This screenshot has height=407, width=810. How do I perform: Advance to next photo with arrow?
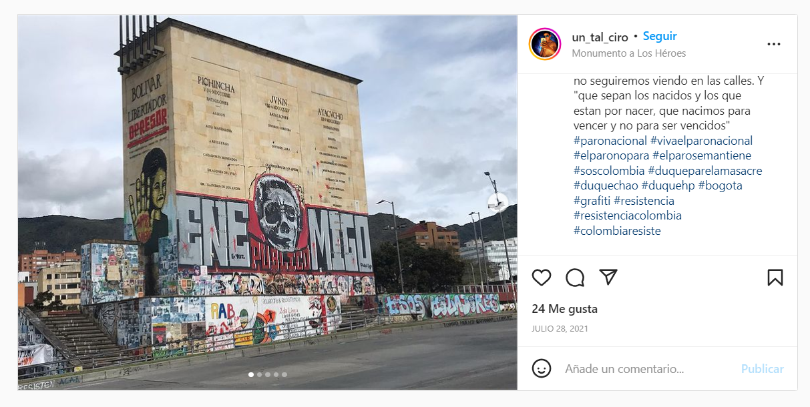tap(498, 202)
